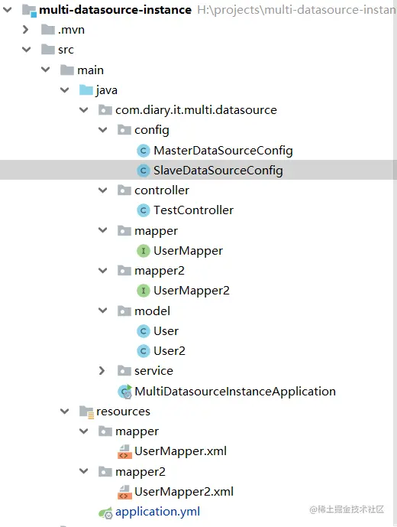Expand the service package
Image resolution: width=397 pixels, height=527 pixels.
pos(102,371)
